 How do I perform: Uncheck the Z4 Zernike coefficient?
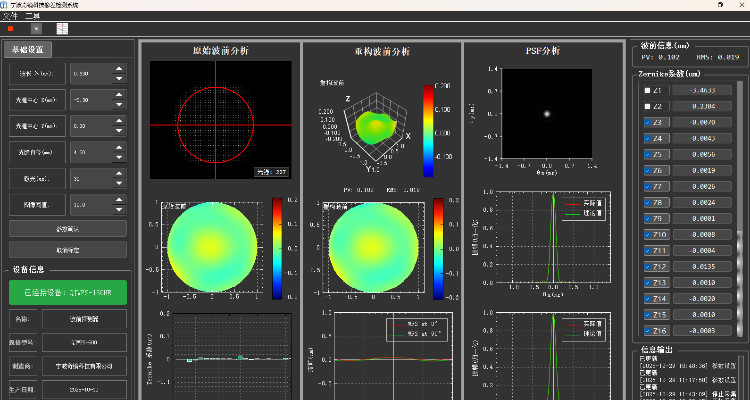[648, 138]
